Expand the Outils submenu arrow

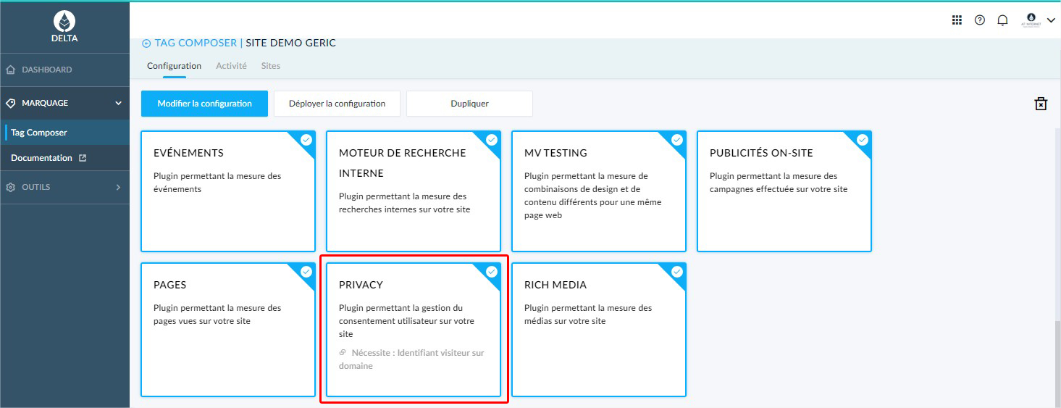click(119, 187)
